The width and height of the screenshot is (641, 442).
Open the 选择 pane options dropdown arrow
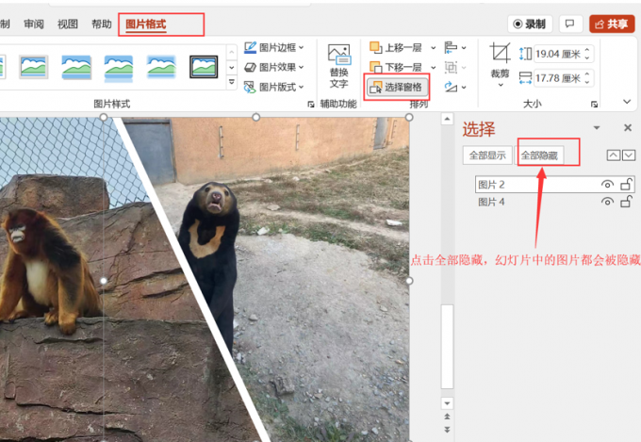click(x=597, y=128)
